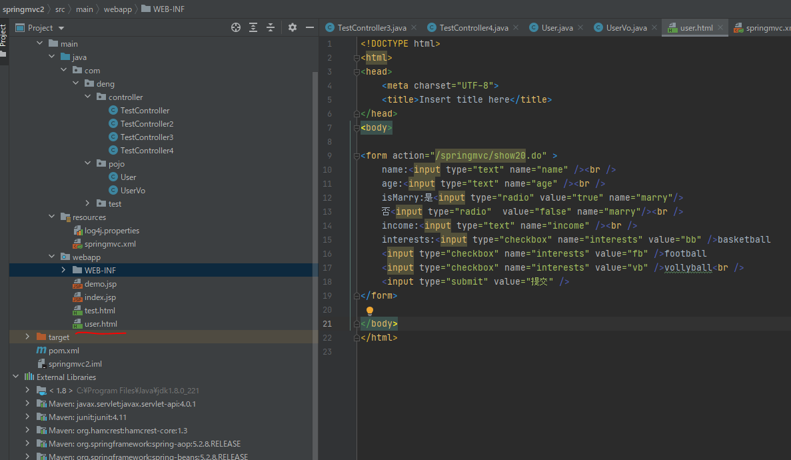Open Project panel settings gear
Viewport: 791px width, 460px height.
(x=292, y=27)
